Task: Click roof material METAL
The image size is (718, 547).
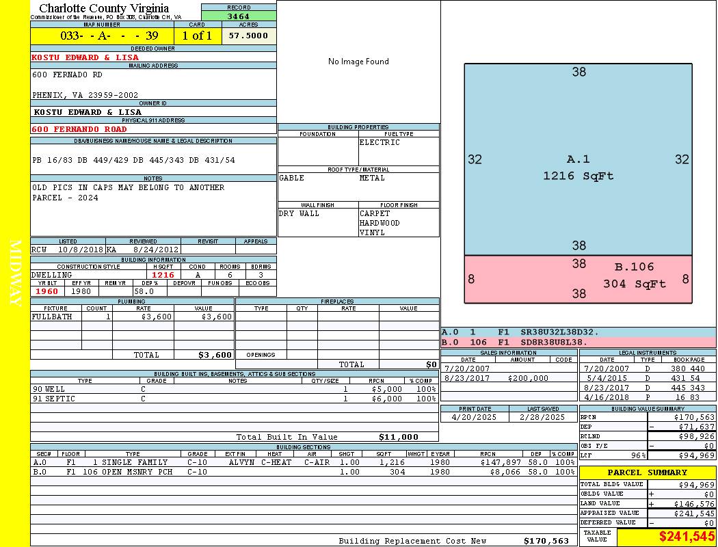Action: (x=372, y=178)
